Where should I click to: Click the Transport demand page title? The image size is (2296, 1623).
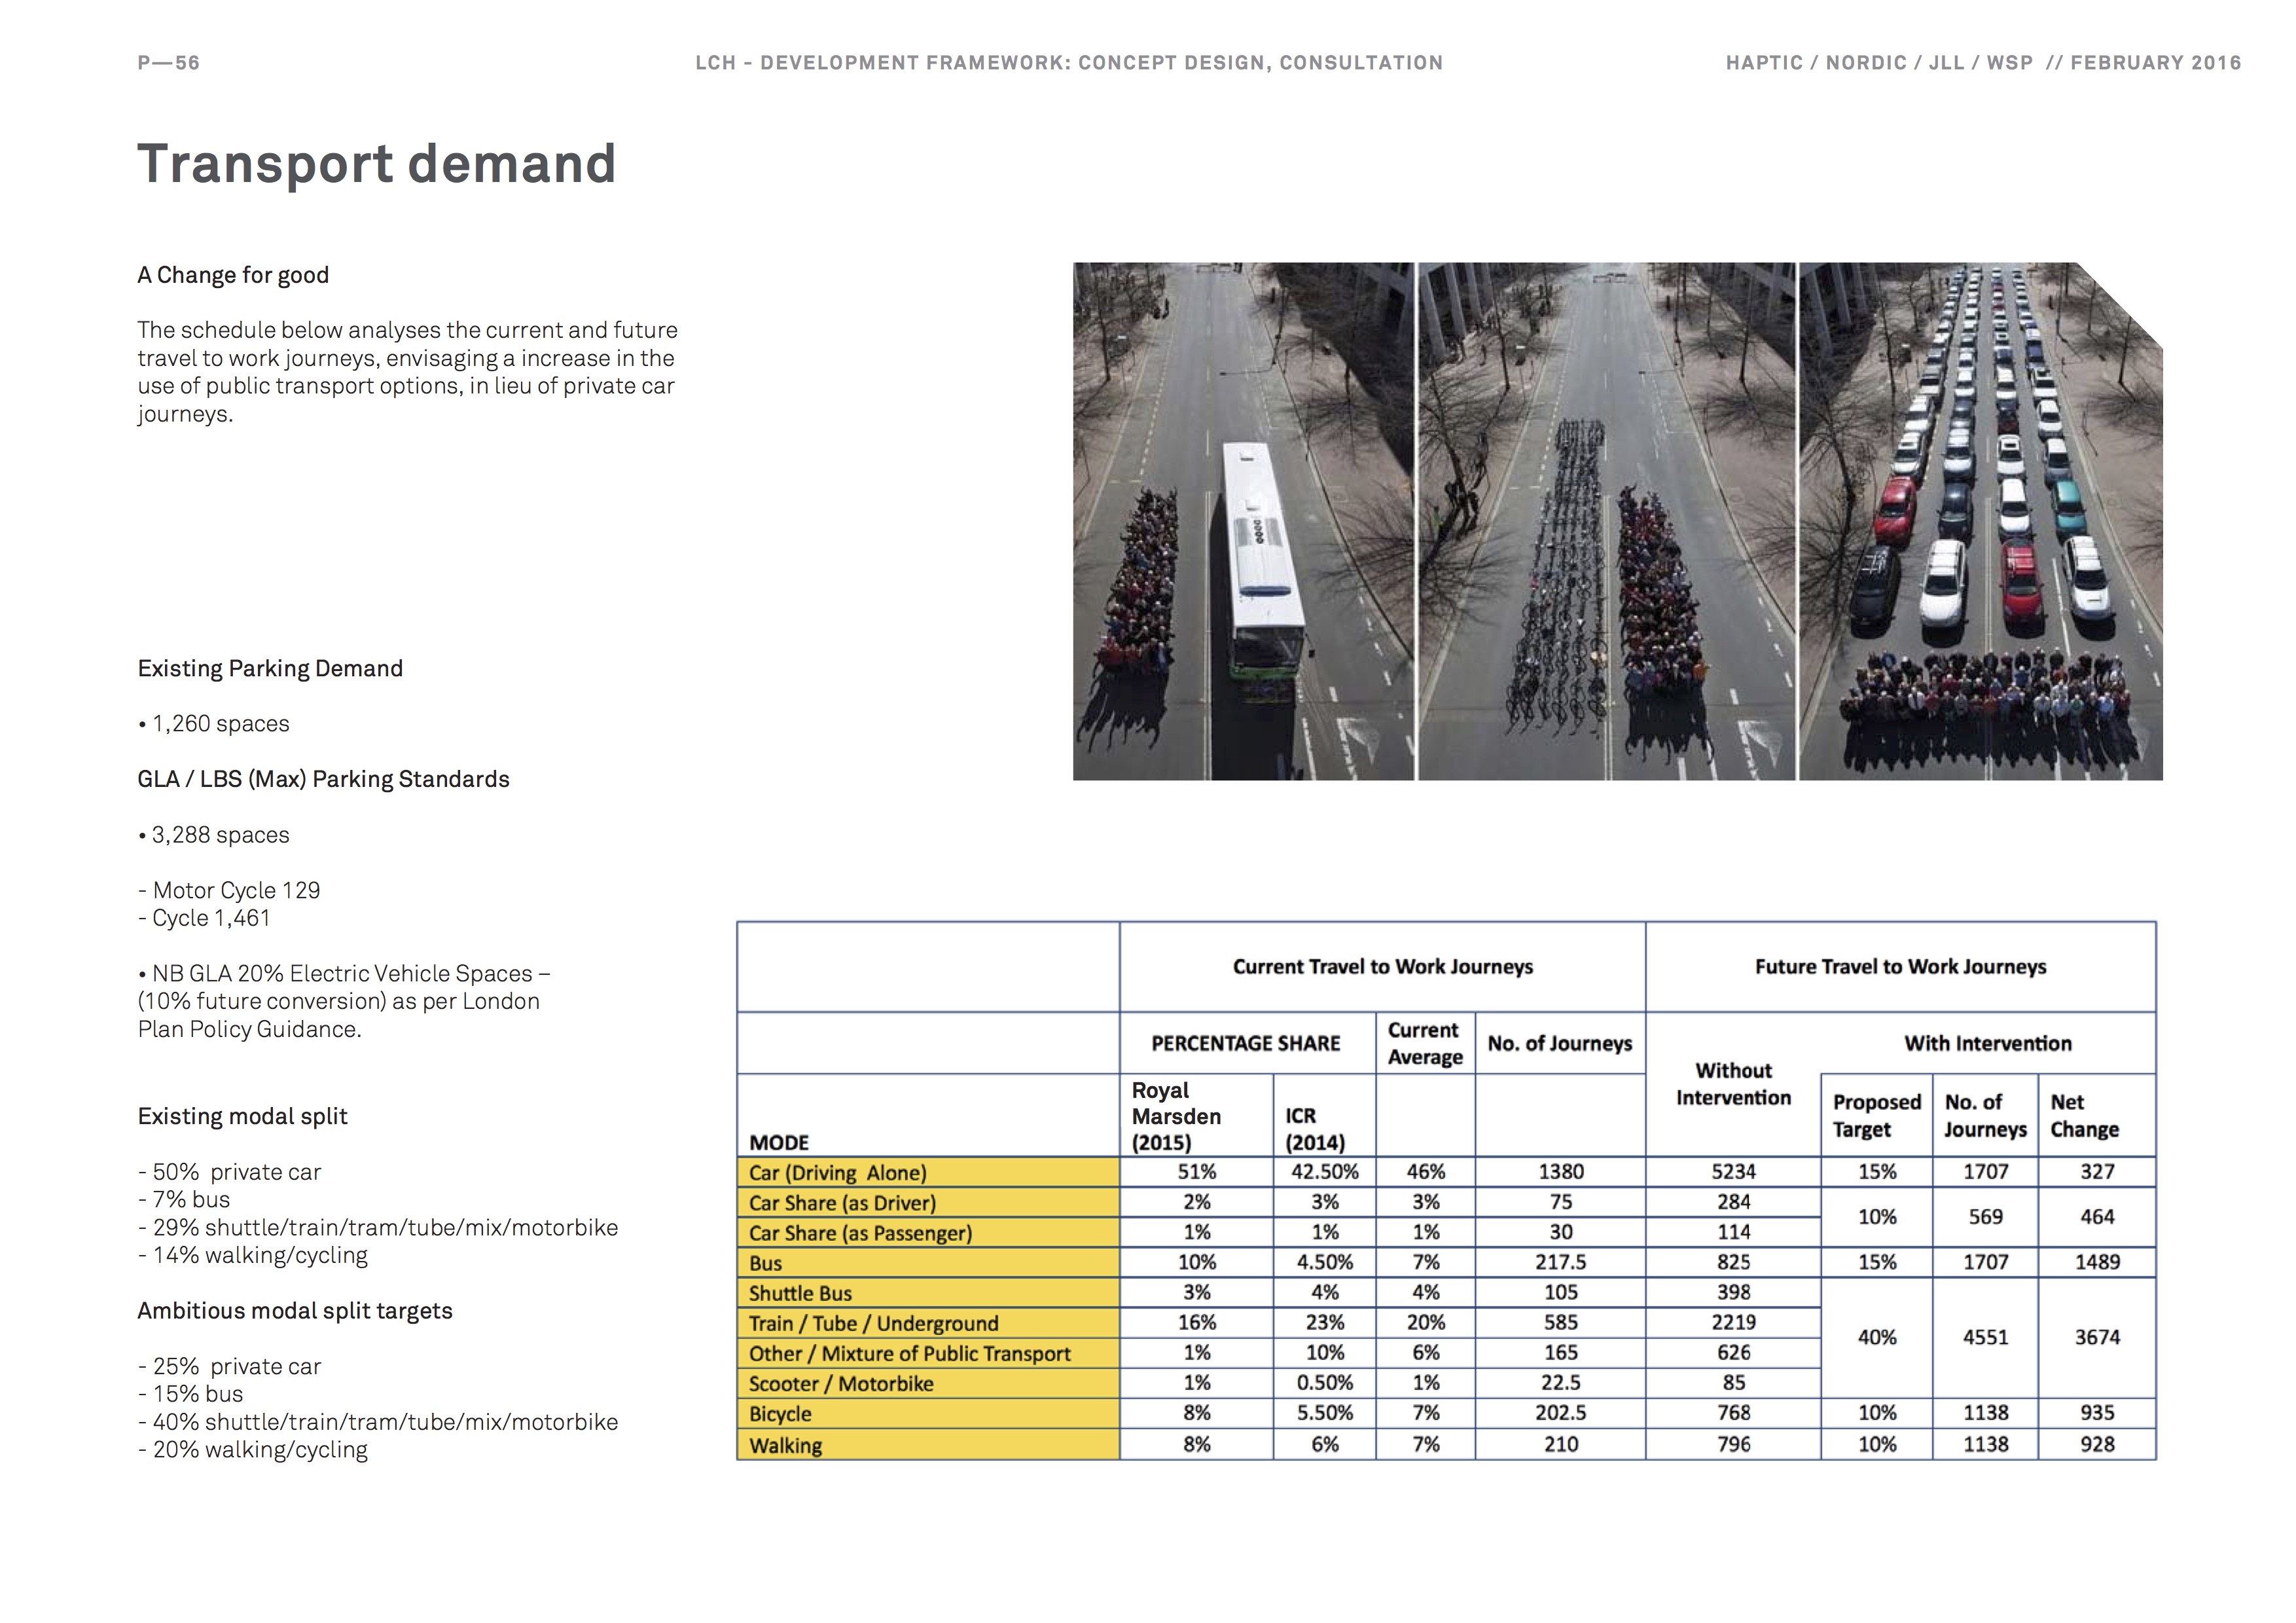tap(376, 164)
